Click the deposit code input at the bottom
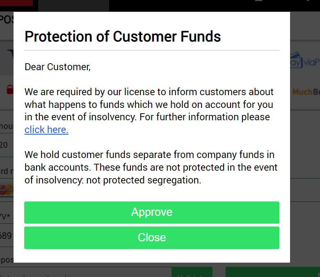The image size is (320, 277). [86, 272]
